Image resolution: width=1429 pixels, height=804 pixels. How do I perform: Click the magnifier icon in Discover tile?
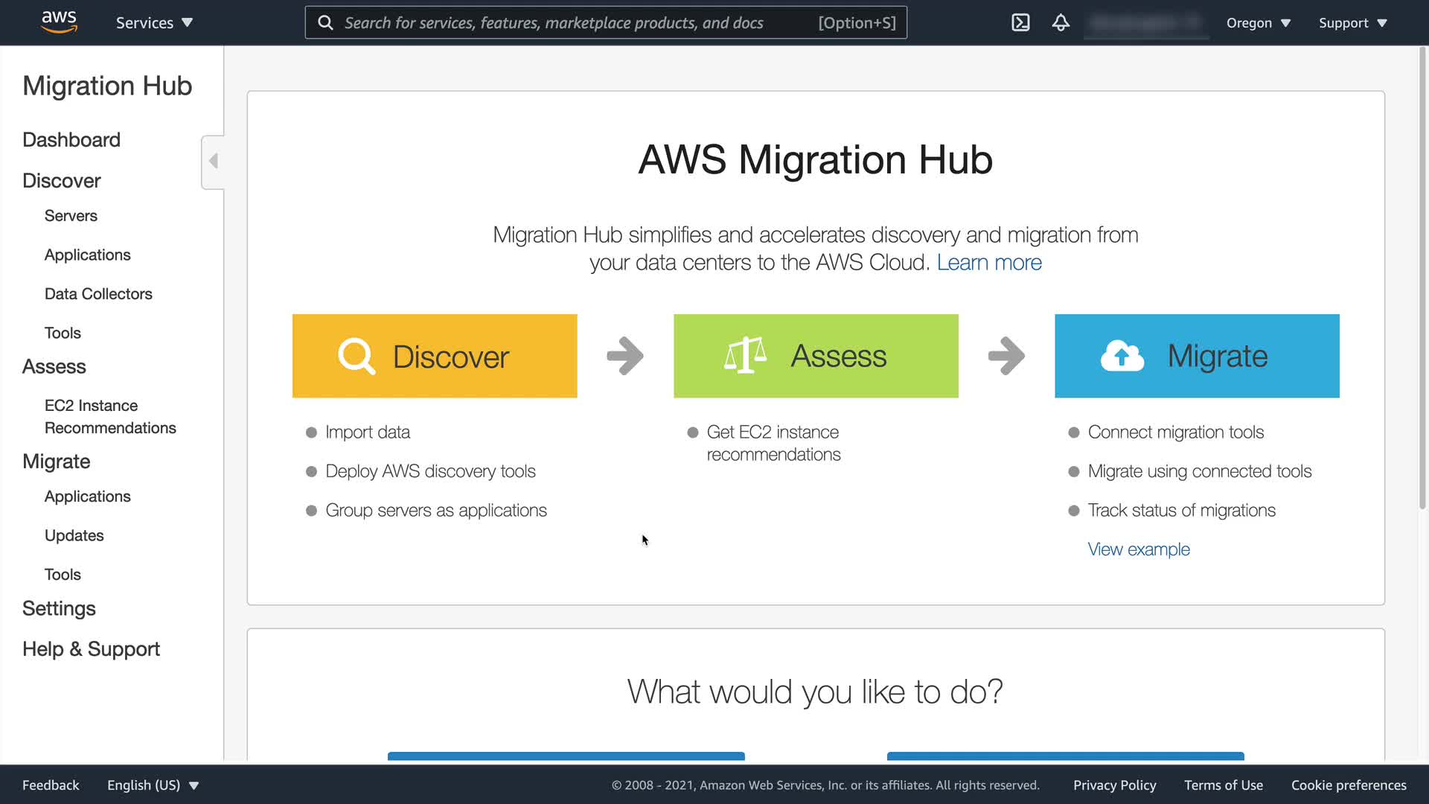tap(357, 356)
